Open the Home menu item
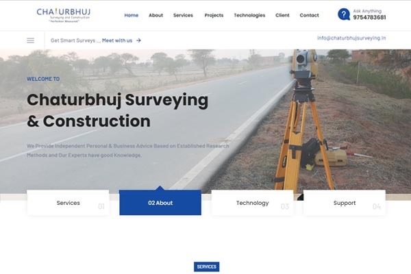The width and height of the screenshot is (411, 274). [x=132, y=15]
